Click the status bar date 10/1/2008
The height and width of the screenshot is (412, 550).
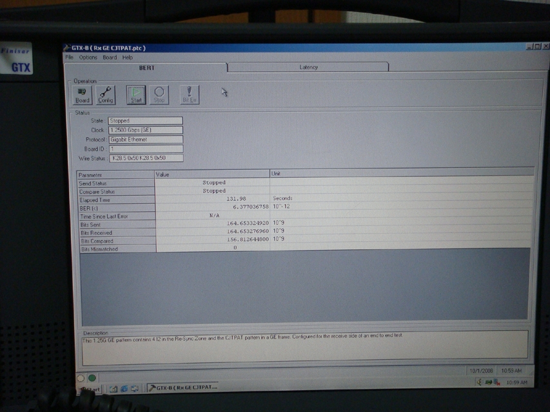pyautogui.click(x=481, y=371)
